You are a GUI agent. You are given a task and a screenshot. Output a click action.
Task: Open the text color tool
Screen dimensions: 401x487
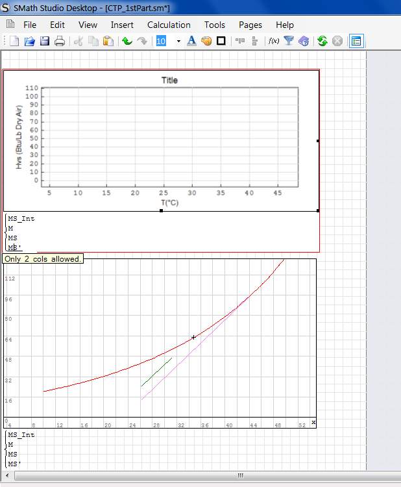pos(191,41)
